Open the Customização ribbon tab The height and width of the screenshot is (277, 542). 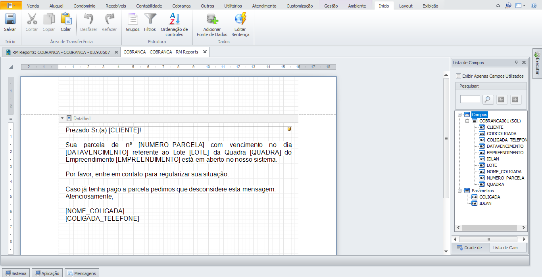coord(300,6)
